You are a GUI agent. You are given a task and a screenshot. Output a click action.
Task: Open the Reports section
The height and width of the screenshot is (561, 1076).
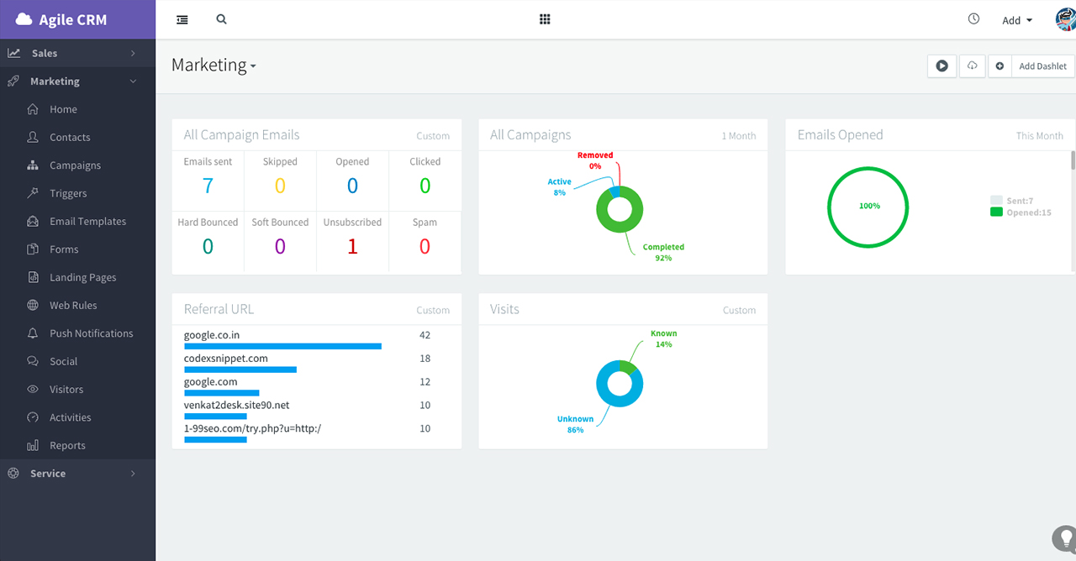click(67, 445)
